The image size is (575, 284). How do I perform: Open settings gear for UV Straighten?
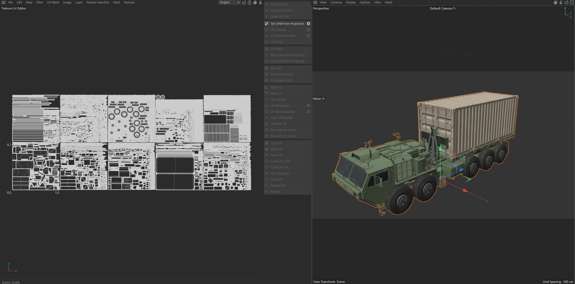pyautogui.click(x=308, y=106)
